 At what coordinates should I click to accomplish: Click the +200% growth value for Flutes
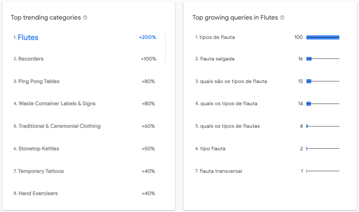pos(147,37)
